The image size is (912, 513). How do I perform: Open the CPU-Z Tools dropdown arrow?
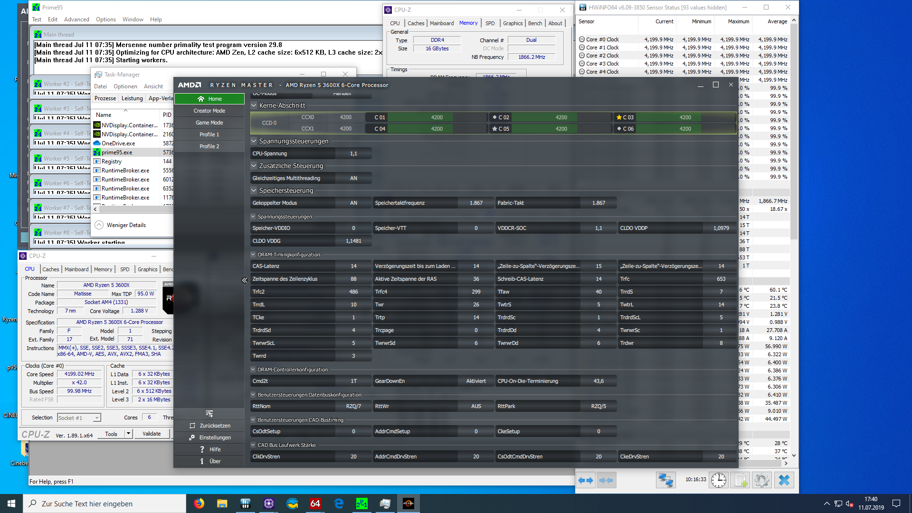click(128, 434)
